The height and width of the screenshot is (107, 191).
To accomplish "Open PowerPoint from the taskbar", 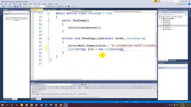I will point(61,105).
